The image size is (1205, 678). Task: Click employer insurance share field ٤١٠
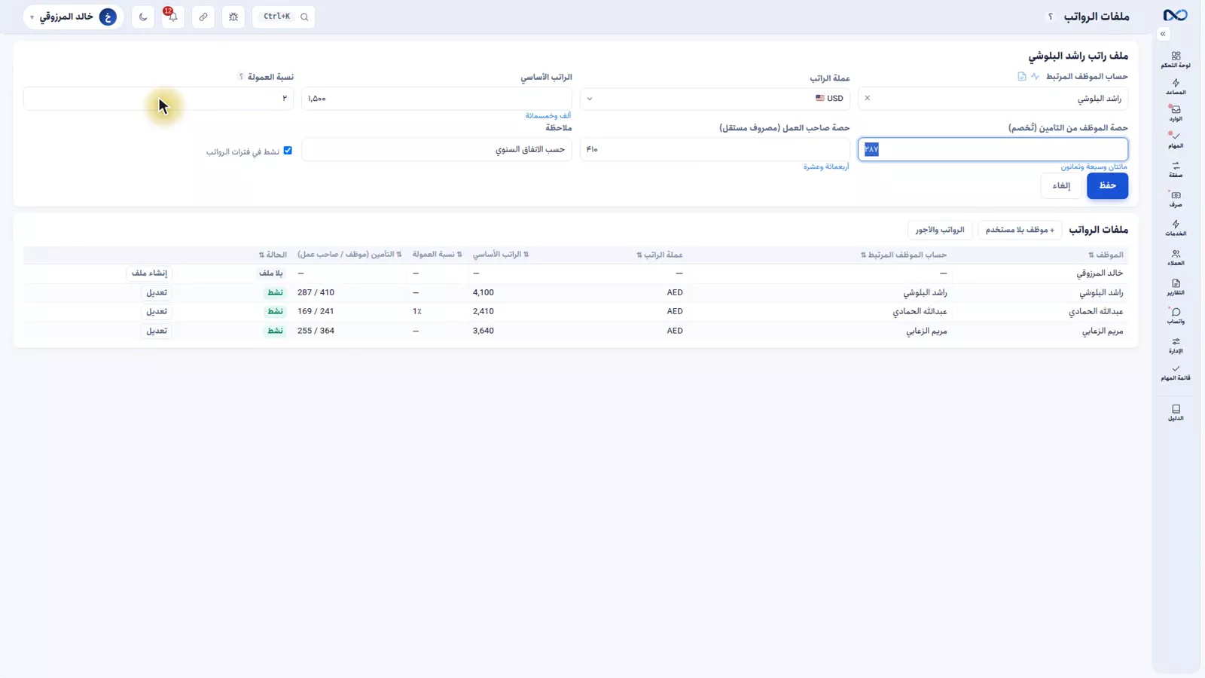coord(715,149)
